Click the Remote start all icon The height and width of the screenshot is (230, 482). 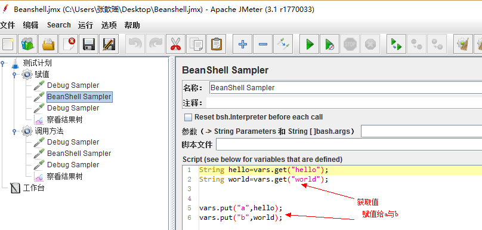coord(396,44)
